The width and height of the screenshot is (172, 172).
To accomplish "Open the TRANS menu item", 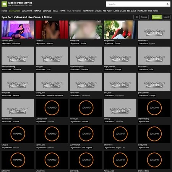I will (x=62, y=11).
